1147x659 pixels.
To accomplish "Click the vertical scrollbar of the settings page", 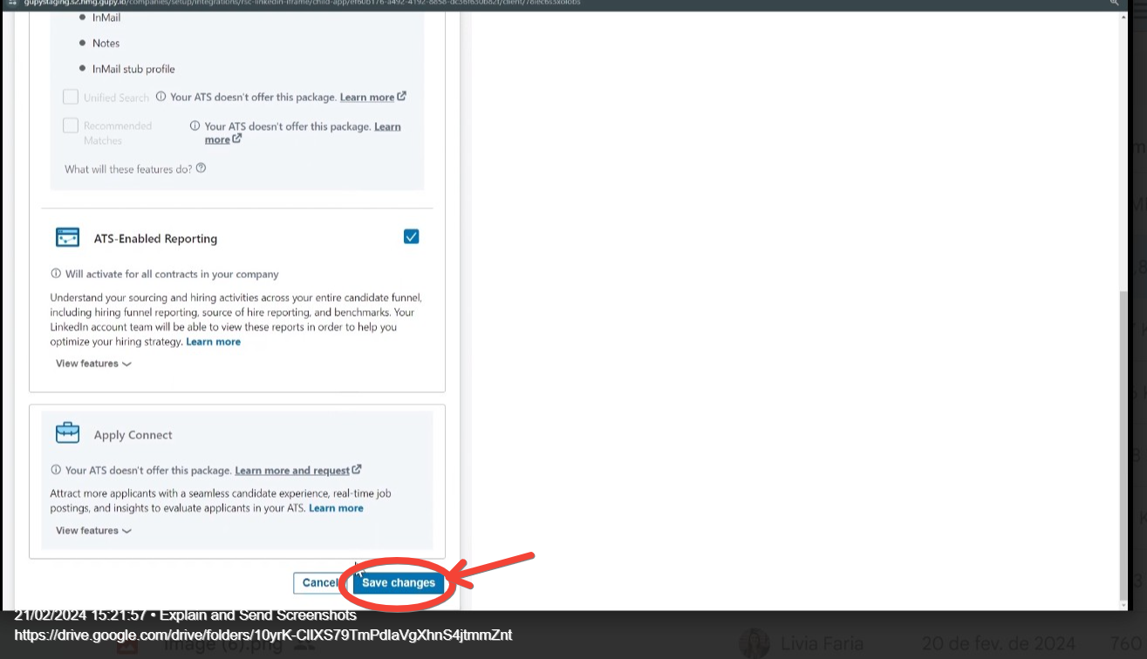I will [1122, 445].
